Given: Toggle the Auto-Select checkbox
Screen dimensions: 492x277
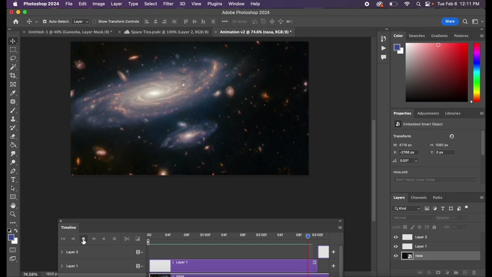Looking at the screenshot, I should [x=45, y=22].
